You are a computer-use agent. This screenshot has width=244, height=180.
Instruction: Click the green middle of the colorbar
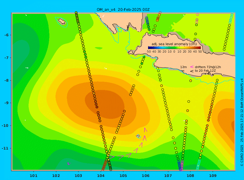coord(174,48)
